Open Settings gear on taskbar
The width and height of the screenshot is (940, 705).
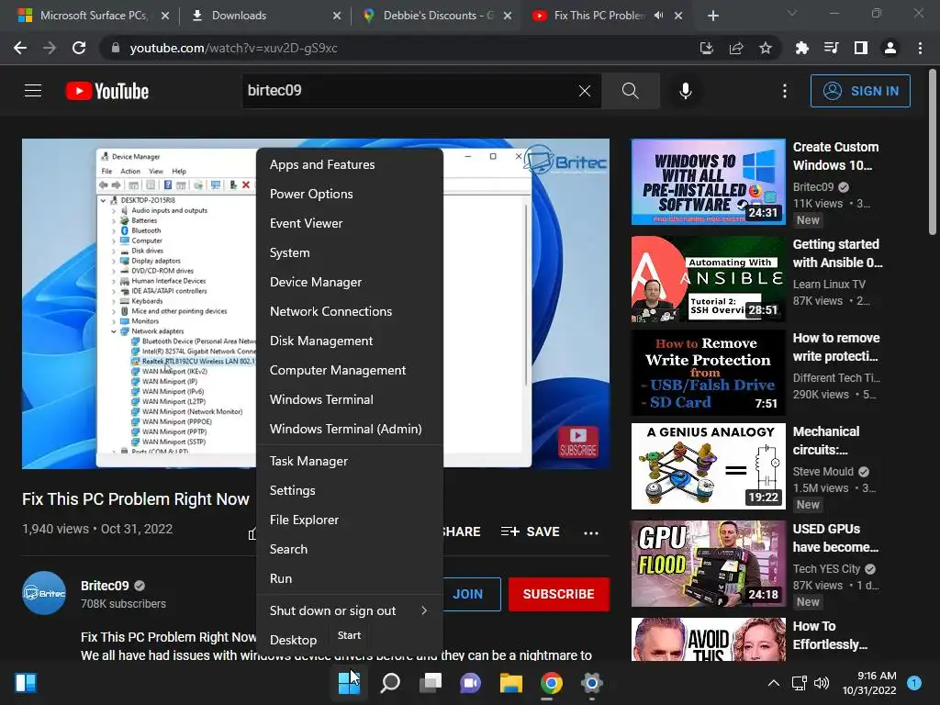point(592,683)
